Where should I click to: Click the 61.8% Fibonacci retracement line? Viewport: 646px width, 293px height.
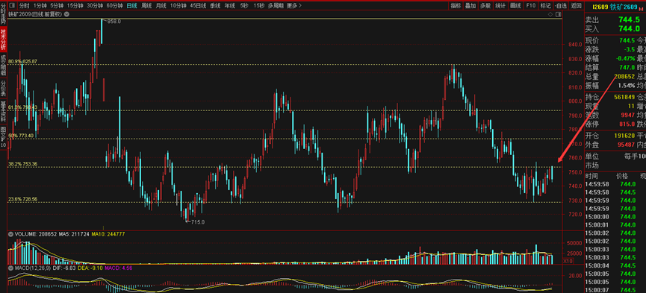(285, 110)
